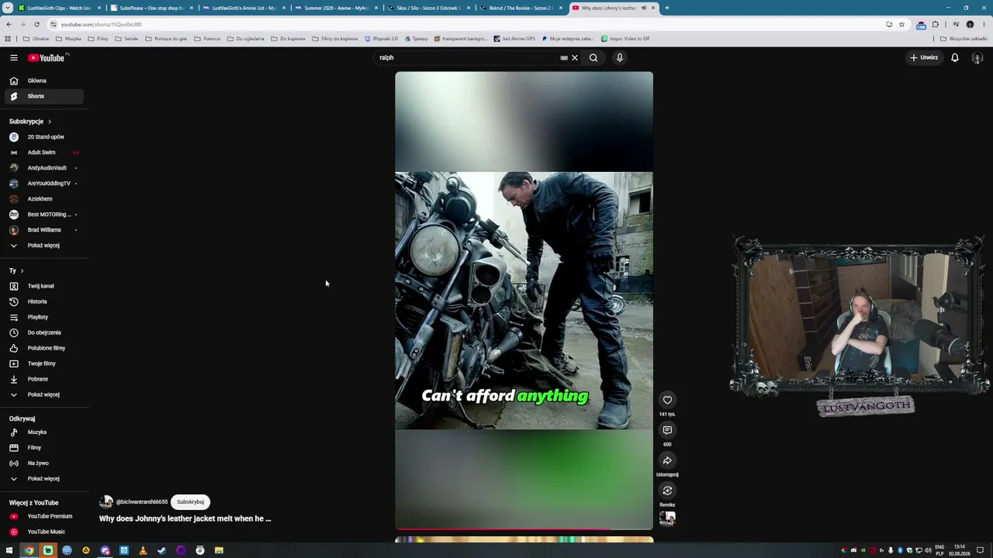Open the Adult Swim subscription

[x=43, y=153]
